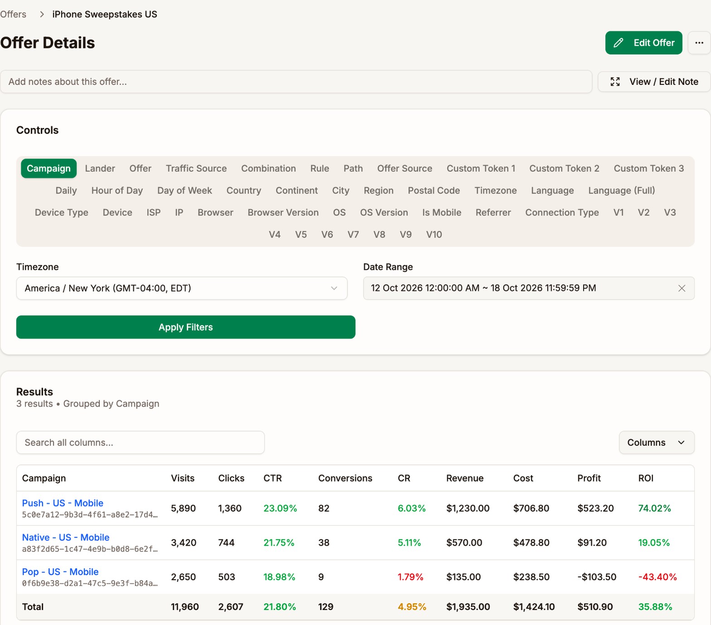711x625 pixels.
Task: Group results by Connection Type
Action: (562, 212)
